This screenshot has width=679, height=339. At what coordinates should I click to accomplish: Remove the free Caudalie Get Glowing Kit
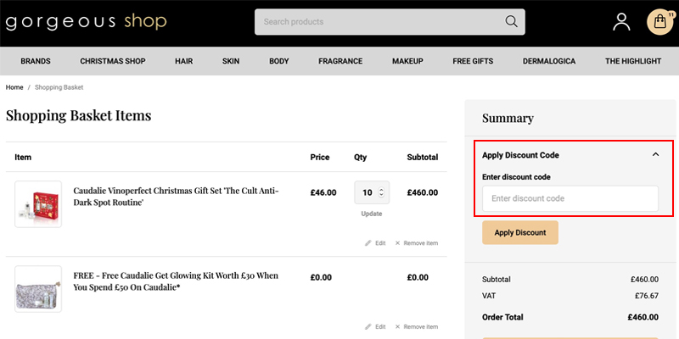pyautogui.click(x=417, y=327)
